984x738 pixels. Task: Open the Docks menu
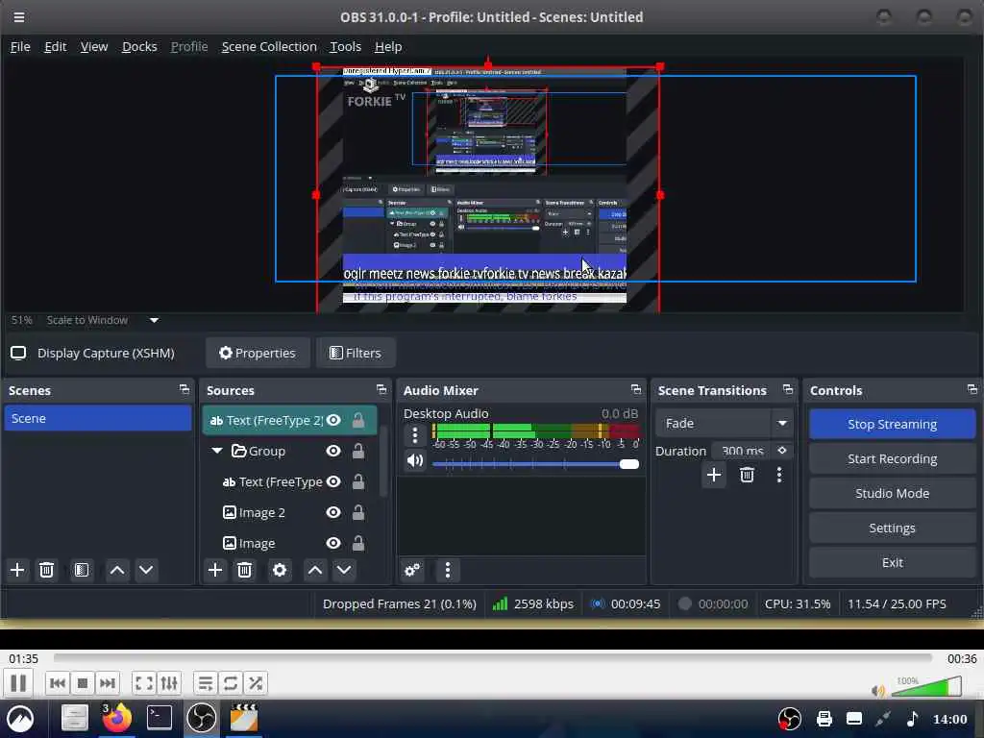[x=139, y=46]
